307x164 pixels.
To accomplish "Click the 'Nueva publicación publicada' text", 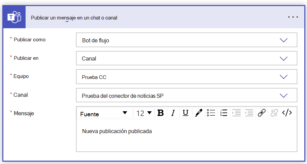I will [x=117, y=131].
